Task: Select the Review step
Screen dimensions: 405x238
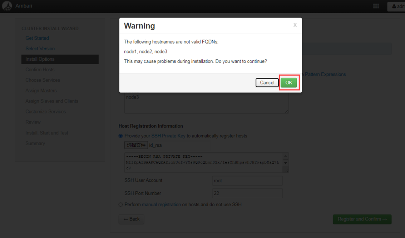Action: [33, 122]
